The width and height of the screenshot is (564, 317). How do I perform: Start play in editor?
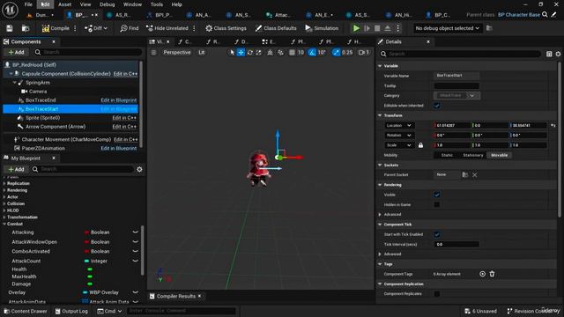click(356, 28)
